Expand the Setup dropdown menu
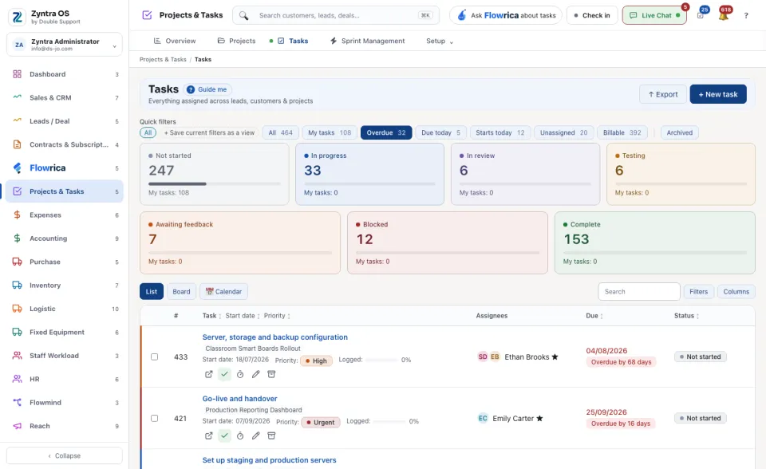 coord(440,41)
